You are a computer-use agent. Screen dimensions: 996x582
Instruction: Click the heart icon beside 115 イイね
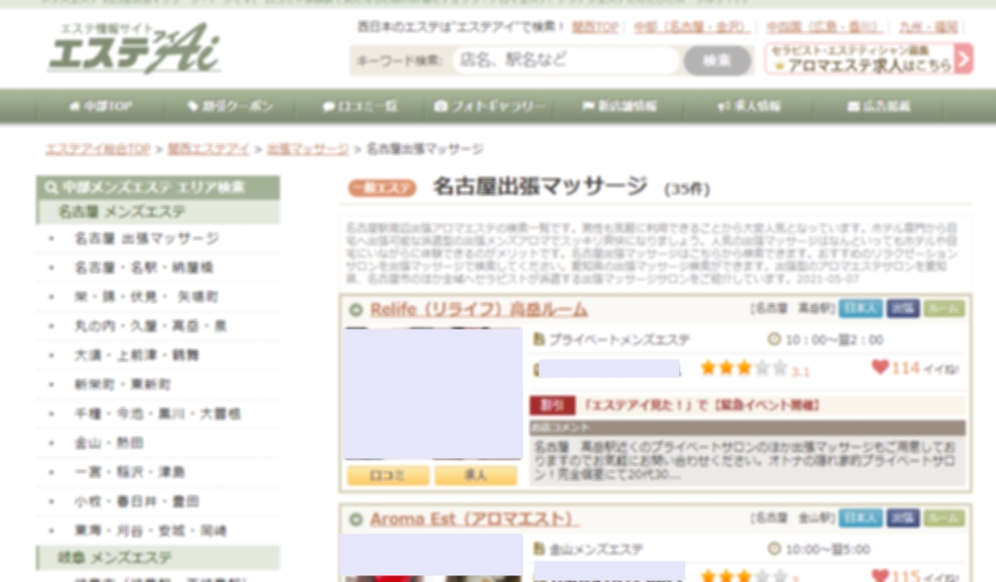coord(880,575)
